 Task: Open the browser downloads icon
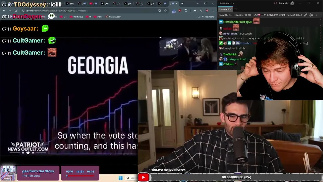pos(195,11)
